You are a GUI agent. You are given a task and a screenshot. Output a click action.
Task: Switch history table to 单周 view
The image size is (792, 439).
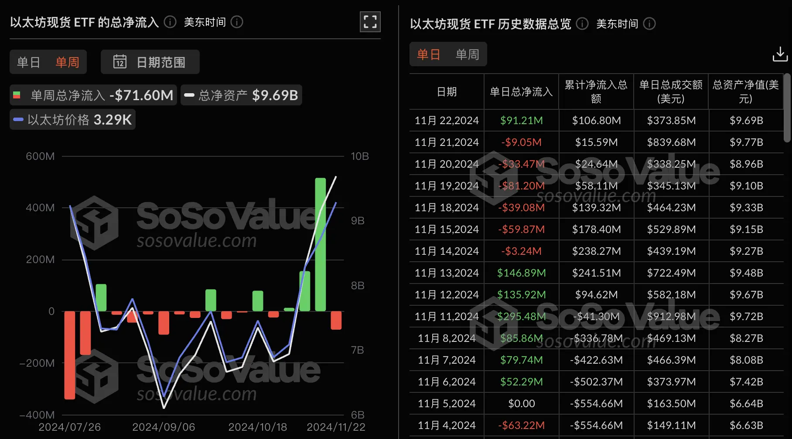pyautogui.click(x=467, y=54)
